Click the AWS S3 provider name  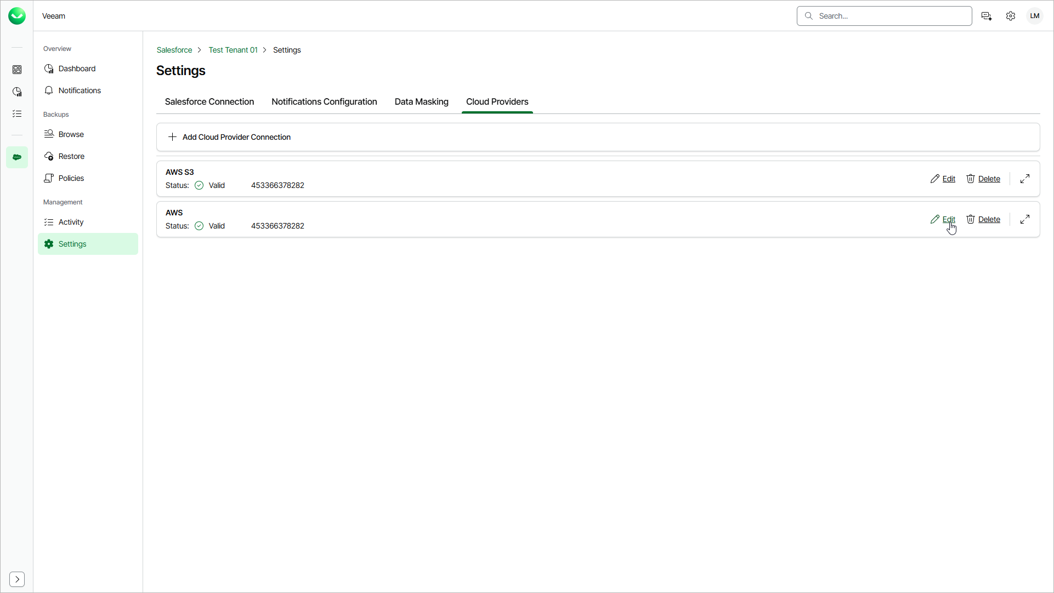tap(180, 172)
